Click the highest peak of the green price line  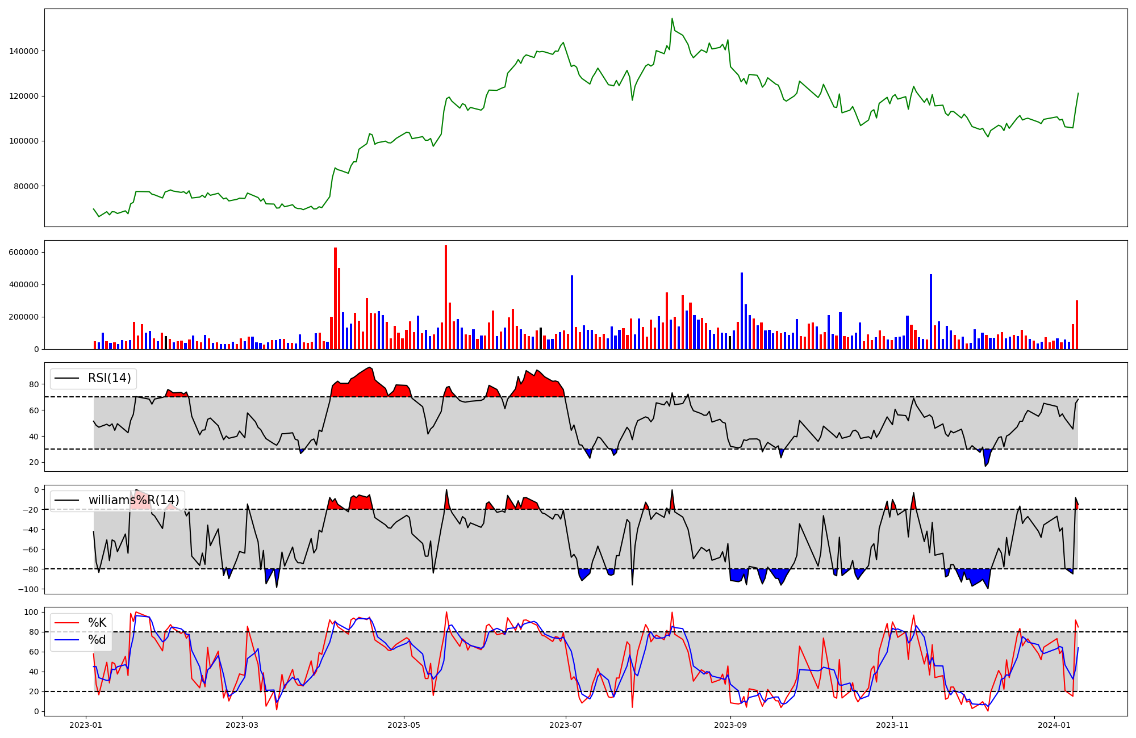click(672, 19)
